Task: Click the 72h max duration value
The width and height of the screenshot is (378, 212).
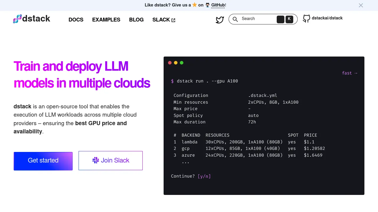Action: pos(252,122)
